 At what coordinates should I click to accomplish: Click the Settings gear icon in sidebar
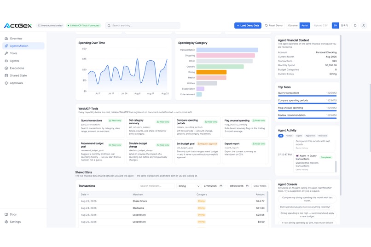click(x=6, y=222)
